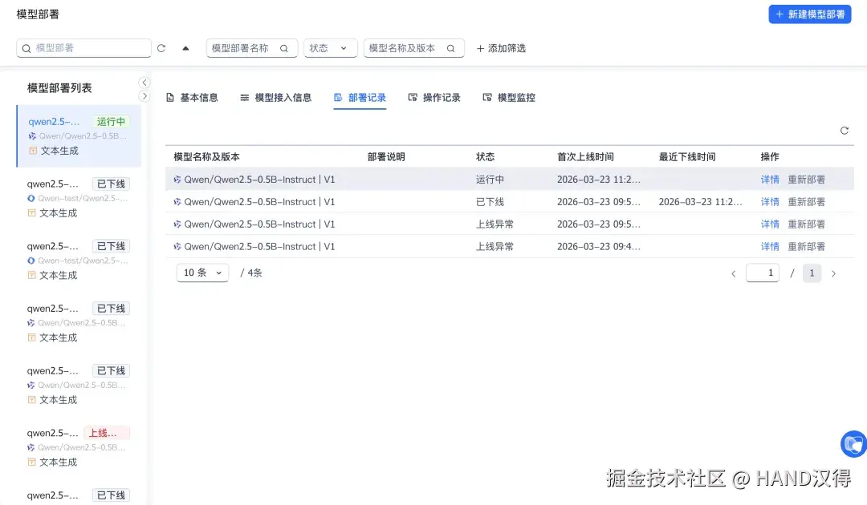867x505 pixels.
Task: Click the 模型名称及版本 filter field
Action: pyautogui.click(x=413, y=48)
